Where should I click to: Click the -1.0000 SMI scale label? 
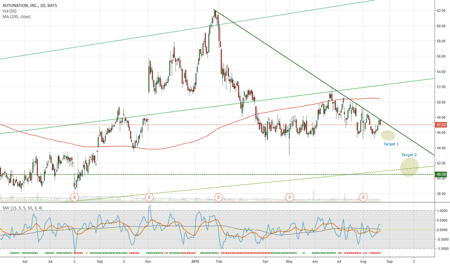point(441,249)
